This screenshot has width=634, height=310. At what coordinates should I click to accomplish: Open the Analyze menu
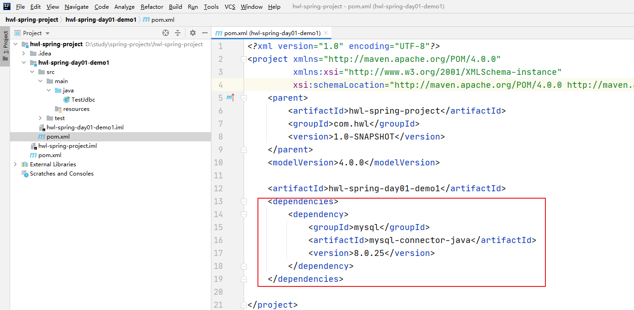pos(125,6)
